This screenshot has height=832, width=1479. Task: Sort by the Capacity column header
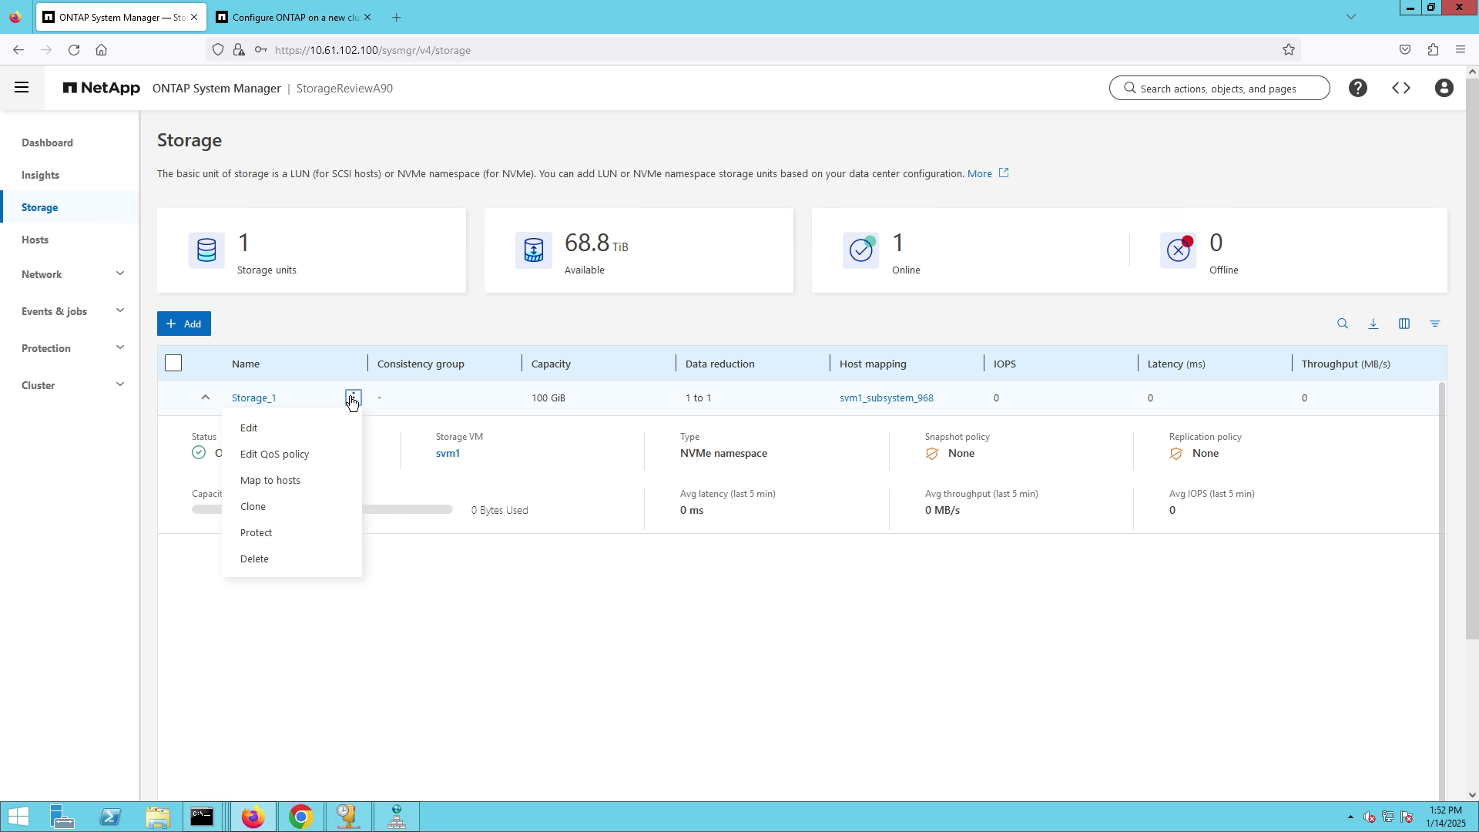pos(551,363)
